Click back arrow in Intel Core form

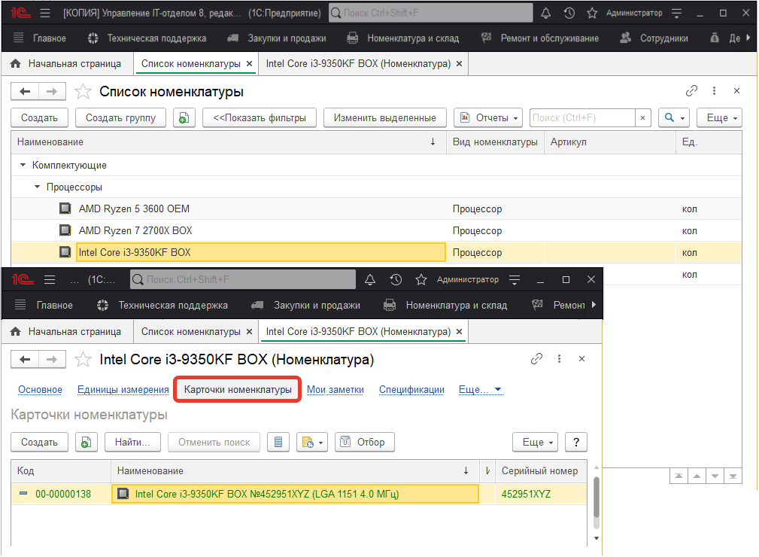tap(26, 360)
